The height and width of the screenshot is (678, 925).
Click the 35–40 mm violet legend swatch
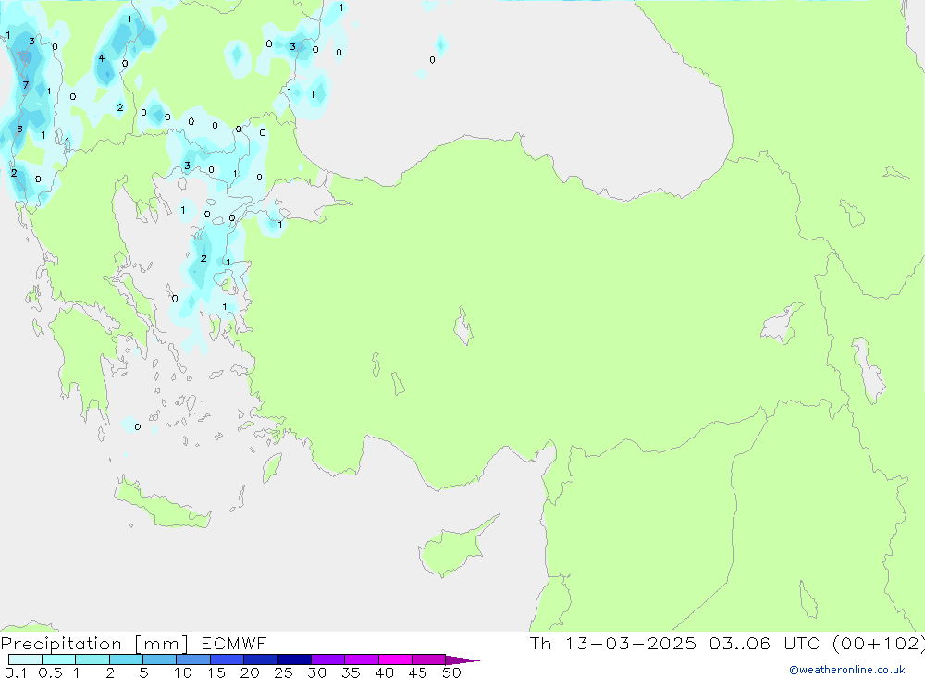pyautogui.click(x=362, y=660)
